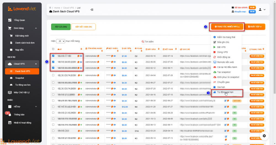Click the Cloud VPS breadcrumb link

click(x=68, y=8)
